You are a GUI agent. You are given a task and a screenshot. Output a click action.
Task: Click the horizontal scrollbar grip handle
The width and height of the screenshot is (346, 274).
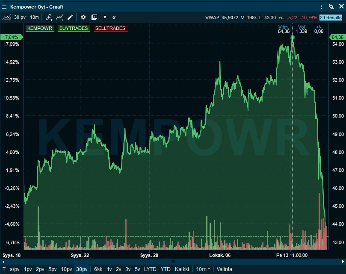tap(173, 262)
